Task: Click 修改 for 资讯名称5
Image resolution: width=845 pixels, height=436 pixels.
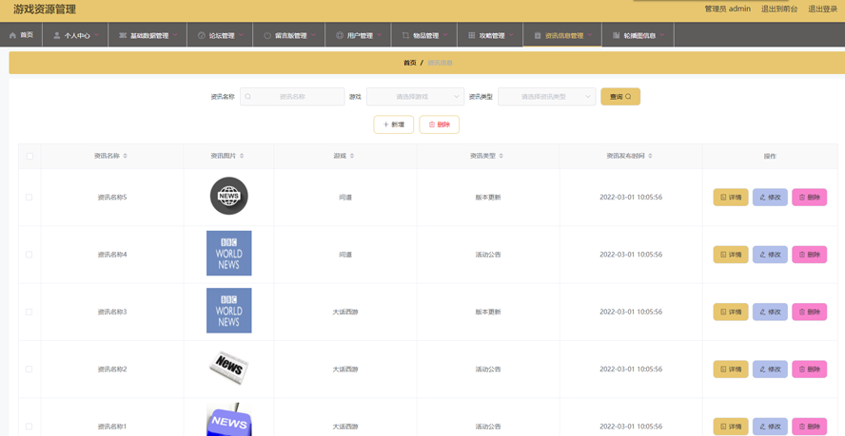Action: (770, 197)
